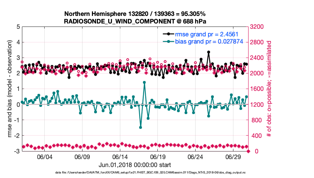Click the tallest black rmse spike point
This screenshot has height=178, width=314.
pos(208,52)
